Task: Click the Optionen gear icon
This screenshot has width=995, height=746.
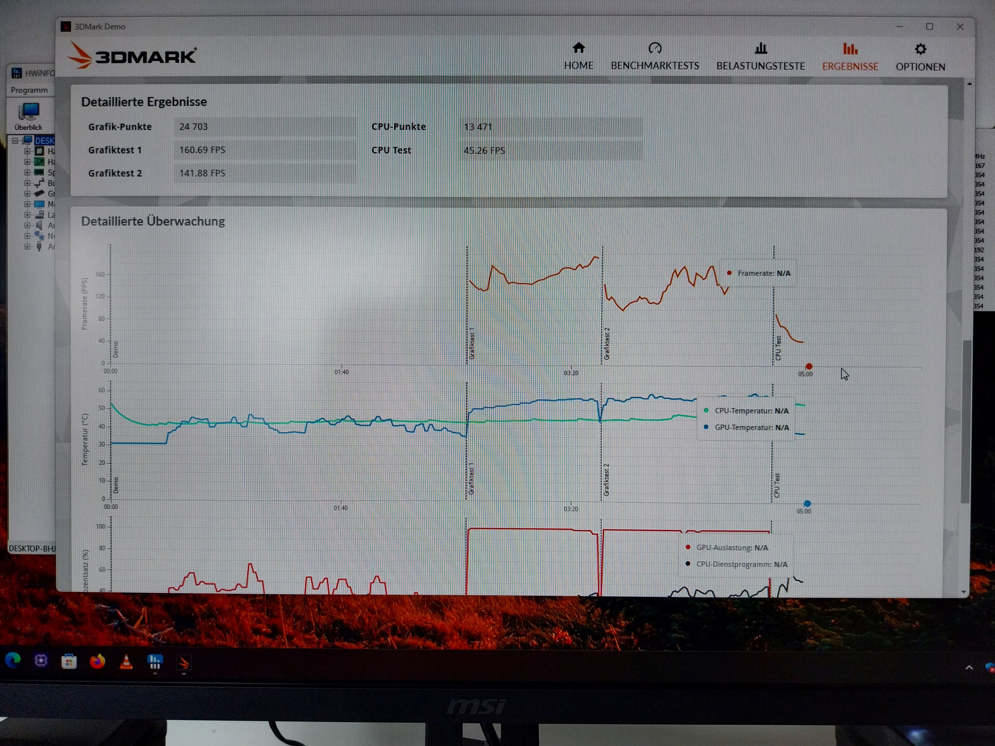Action: click(920, 48)
